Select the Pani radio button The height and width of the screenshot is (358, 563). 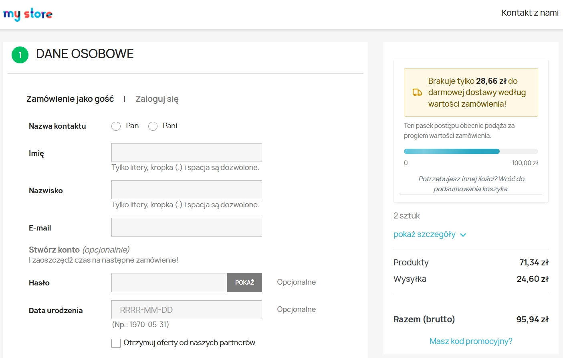click(153, 126)
